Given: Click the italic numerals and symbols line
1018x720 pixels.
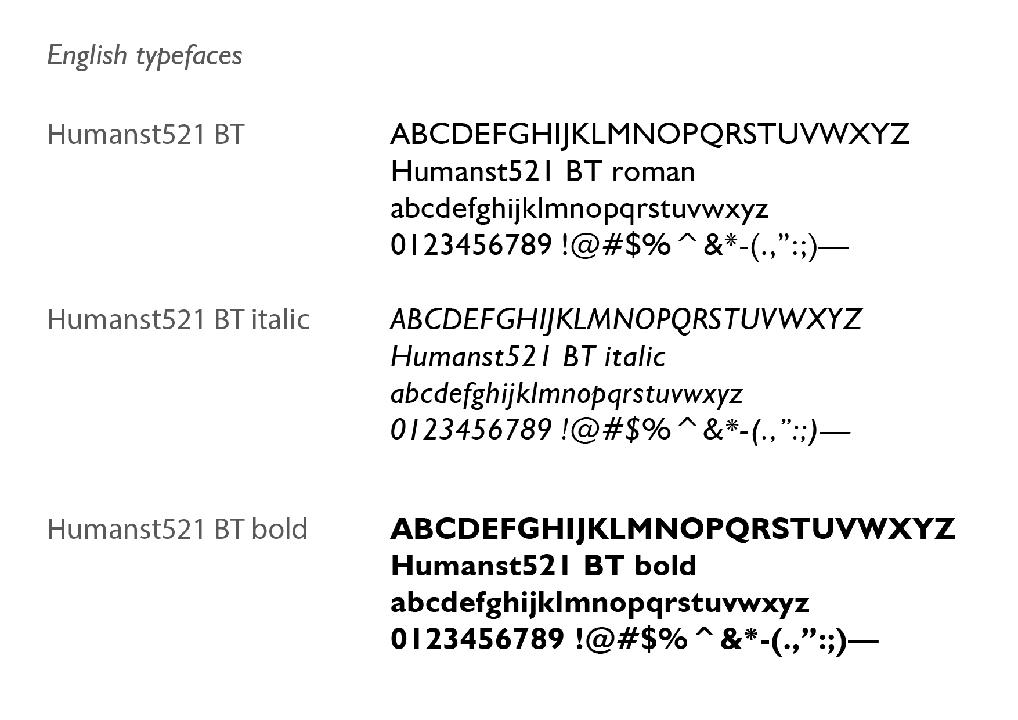Looking at the screenshot, I should click(619, 431).
